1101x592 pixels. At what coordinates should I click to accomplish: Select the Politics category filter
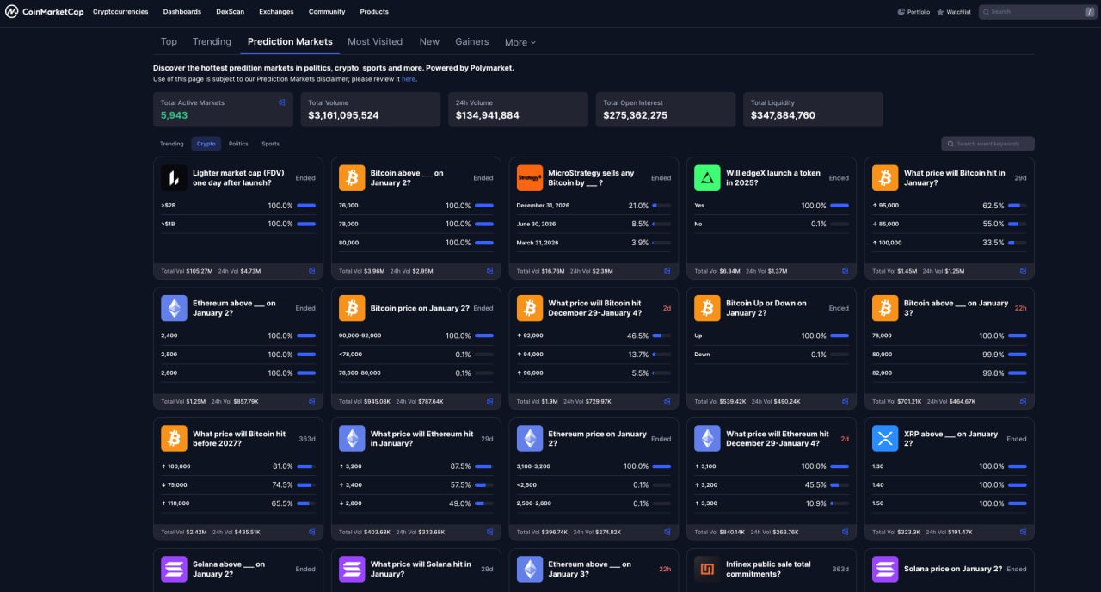pos(238,144)
